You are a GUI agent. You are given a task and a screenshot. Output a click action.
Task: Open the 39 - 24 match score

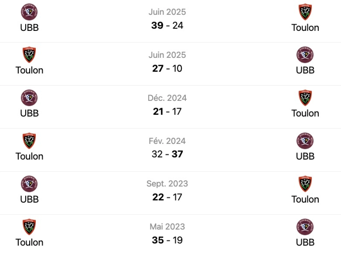(167, 25)
